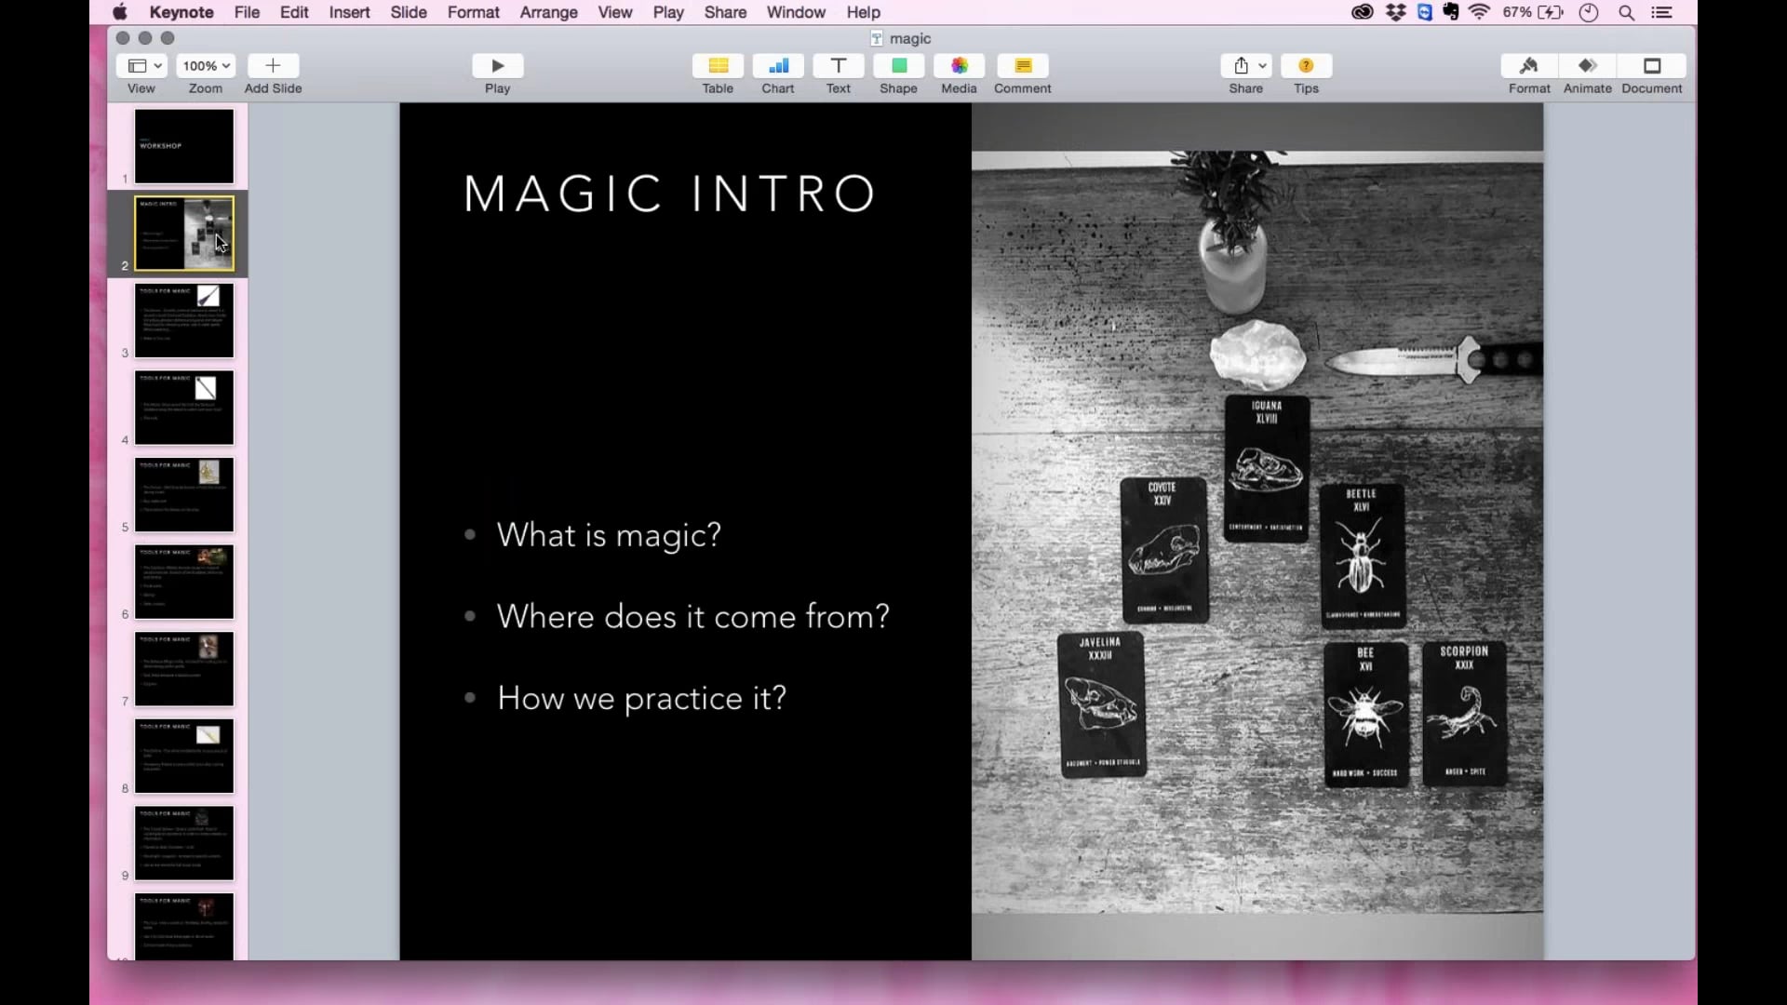Open the Shape picker

pos(898,66)
